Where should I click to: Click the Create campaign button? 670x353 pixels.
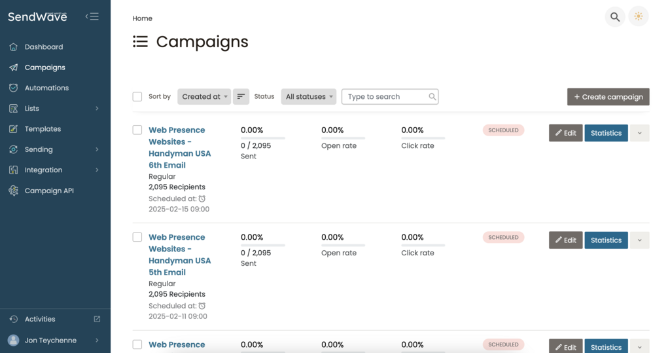click(x=608, y=97)
